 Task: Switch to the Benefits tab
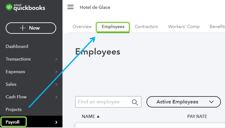(217, 27)
